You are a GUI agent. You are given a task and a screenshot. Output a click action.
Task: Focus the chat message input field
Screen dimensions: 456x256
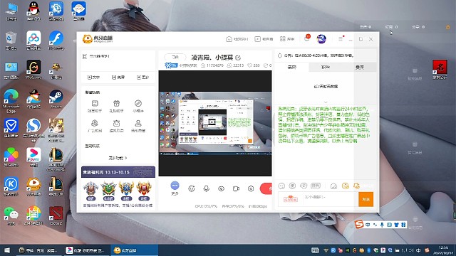(331, 199)
